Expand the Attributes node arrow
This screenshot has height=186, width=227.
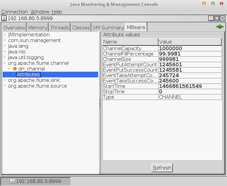13,74
